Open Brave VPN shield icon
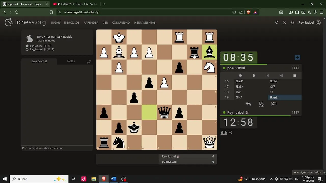 [315, 12]
